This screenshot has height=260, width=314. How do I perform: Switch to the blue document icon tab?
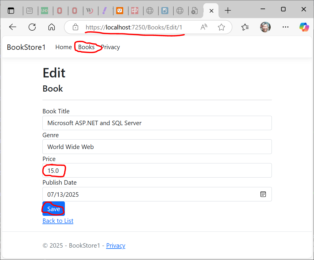(165, 11)
